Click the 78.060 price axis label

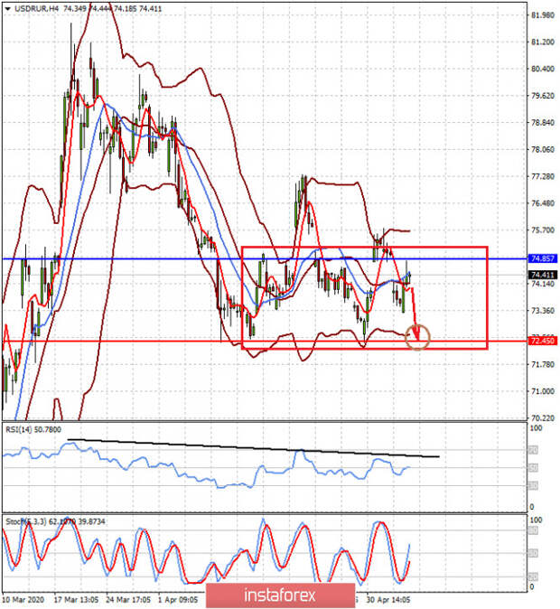543,149
